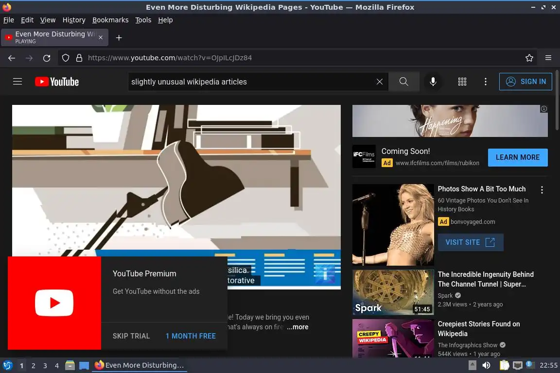Open Firefox tracking protection shield
Screen dimensions: 560x373
(x=65, y=58)
